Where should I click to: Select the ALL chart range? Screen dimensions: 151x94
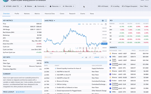coord(102,24)
